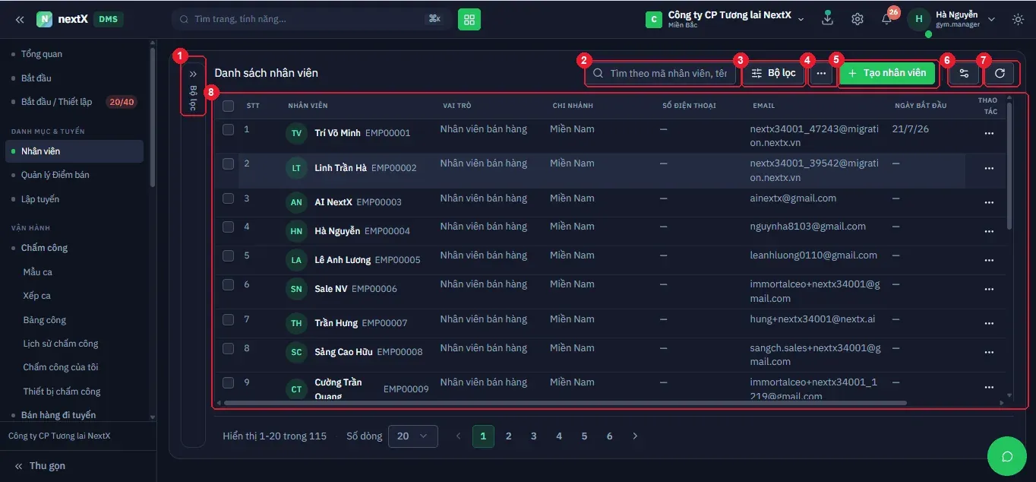Screen dimensions: 1036x482
Task: Go to previous page arrow
Action: [458, 436]
